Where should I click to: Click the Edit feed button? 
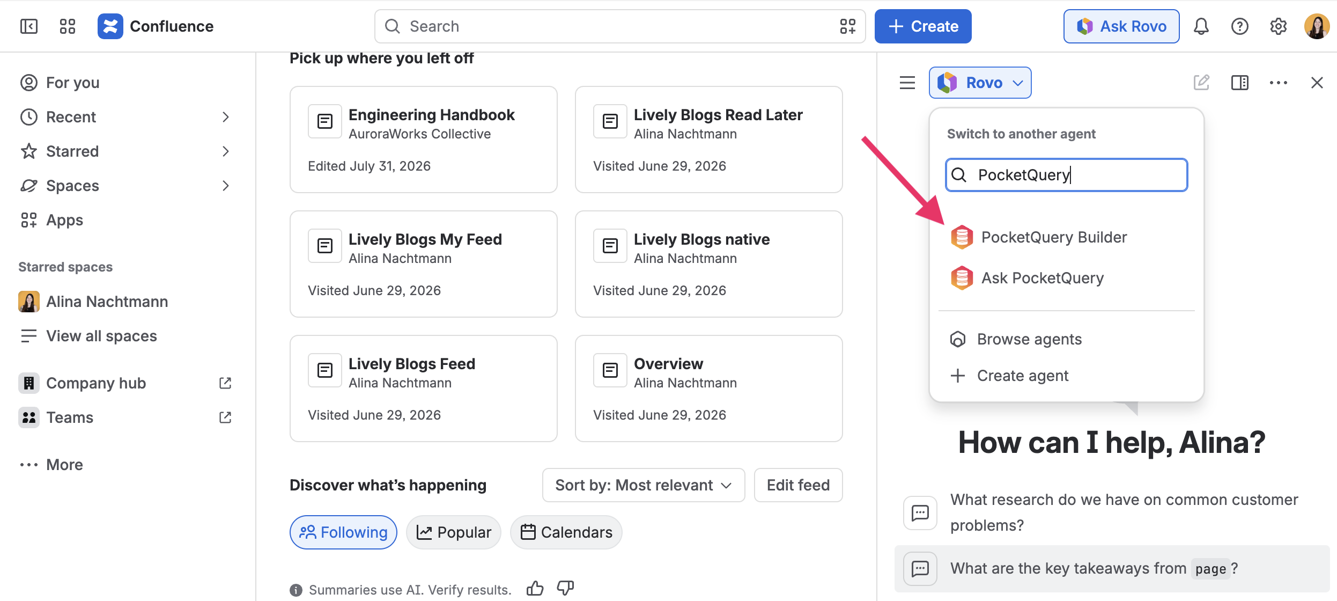(798, 485)
